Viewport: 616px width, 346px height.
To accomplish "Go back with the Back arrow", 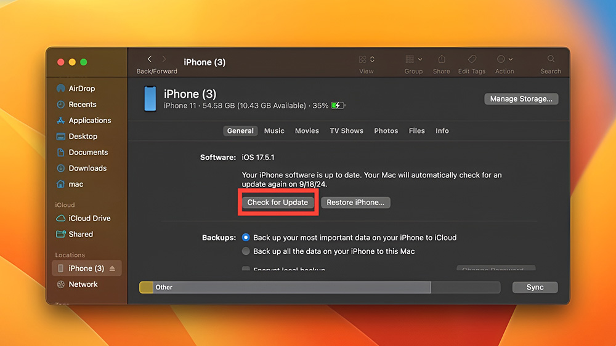I will coord(149,59).
